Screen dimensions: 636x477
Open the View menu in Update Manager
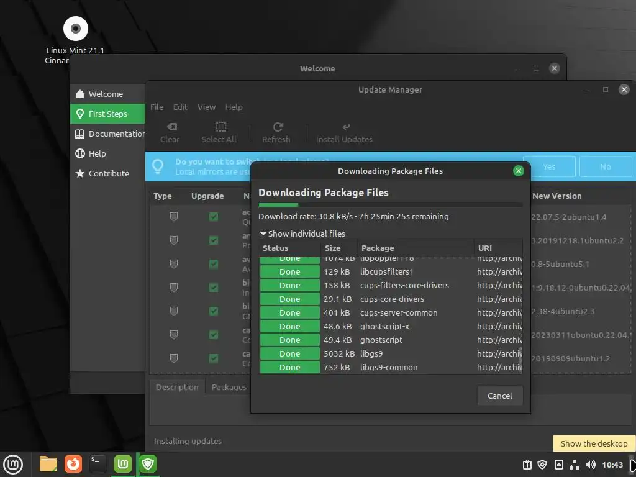point(206,107)
